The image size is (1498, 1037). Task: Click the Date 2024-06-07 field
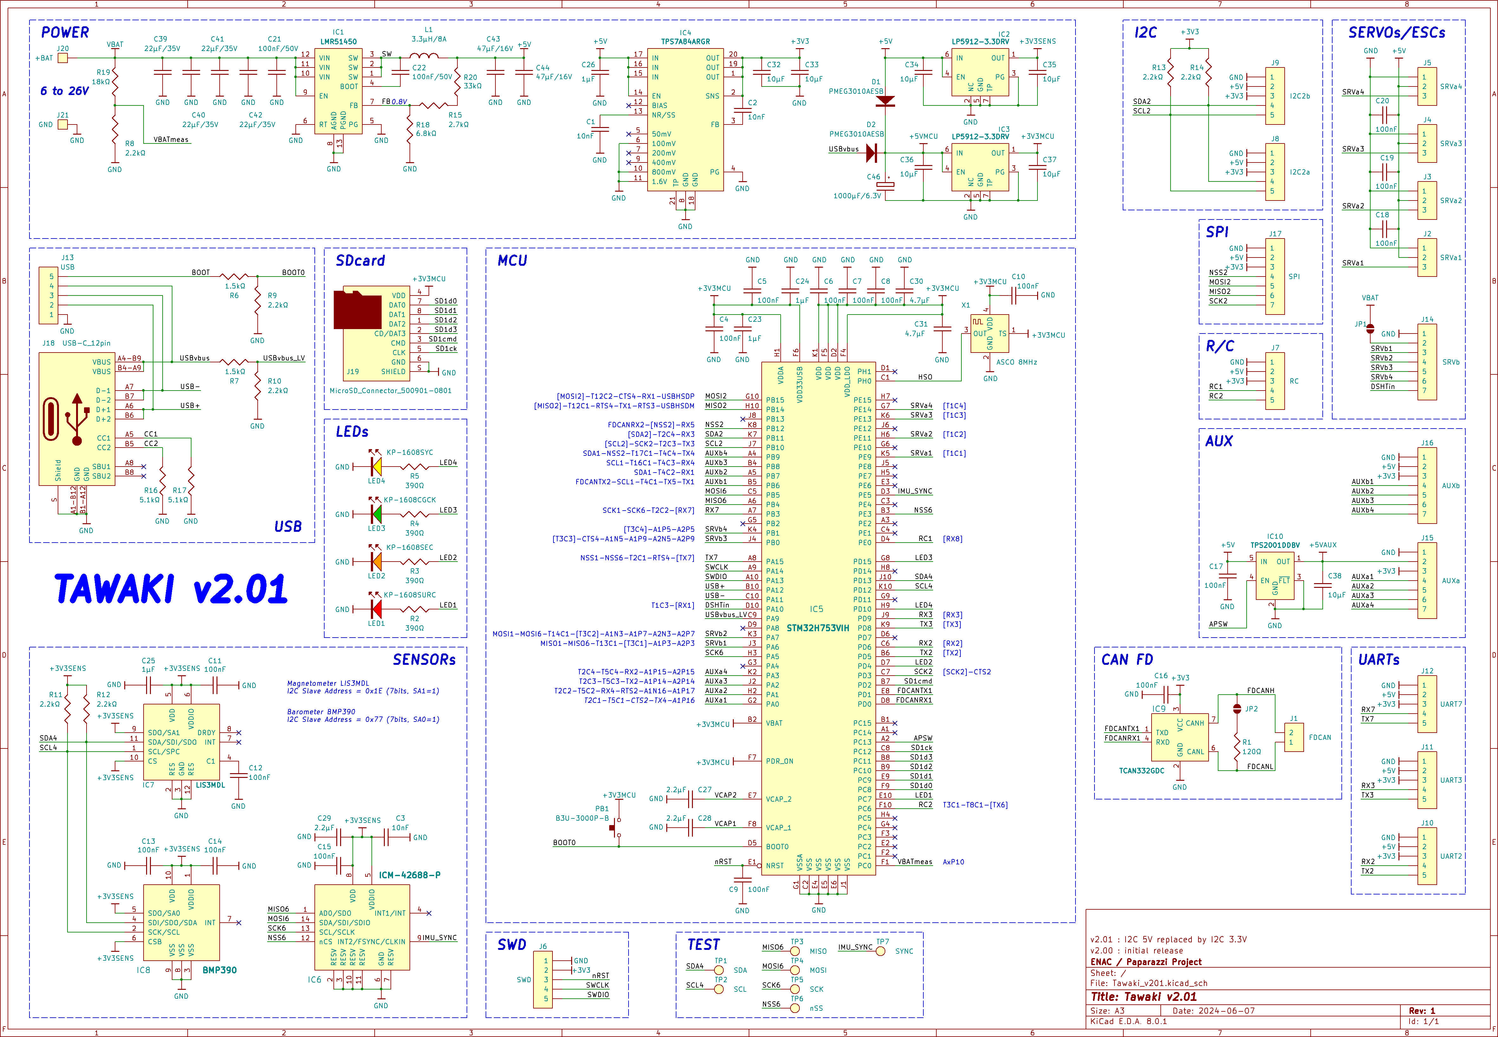[1214, 1011]
